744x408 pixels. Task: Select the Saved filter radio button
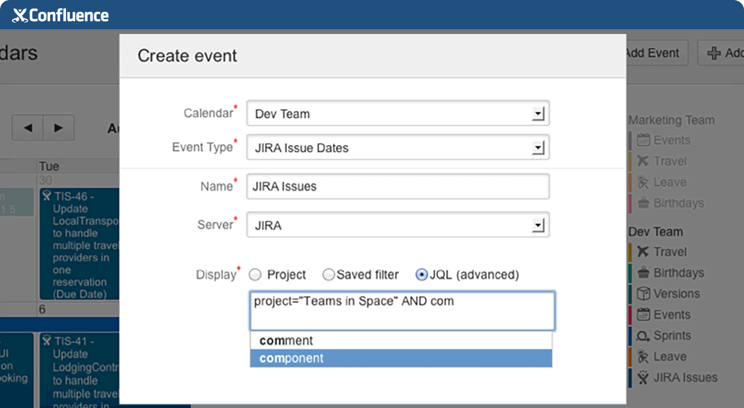328,275
